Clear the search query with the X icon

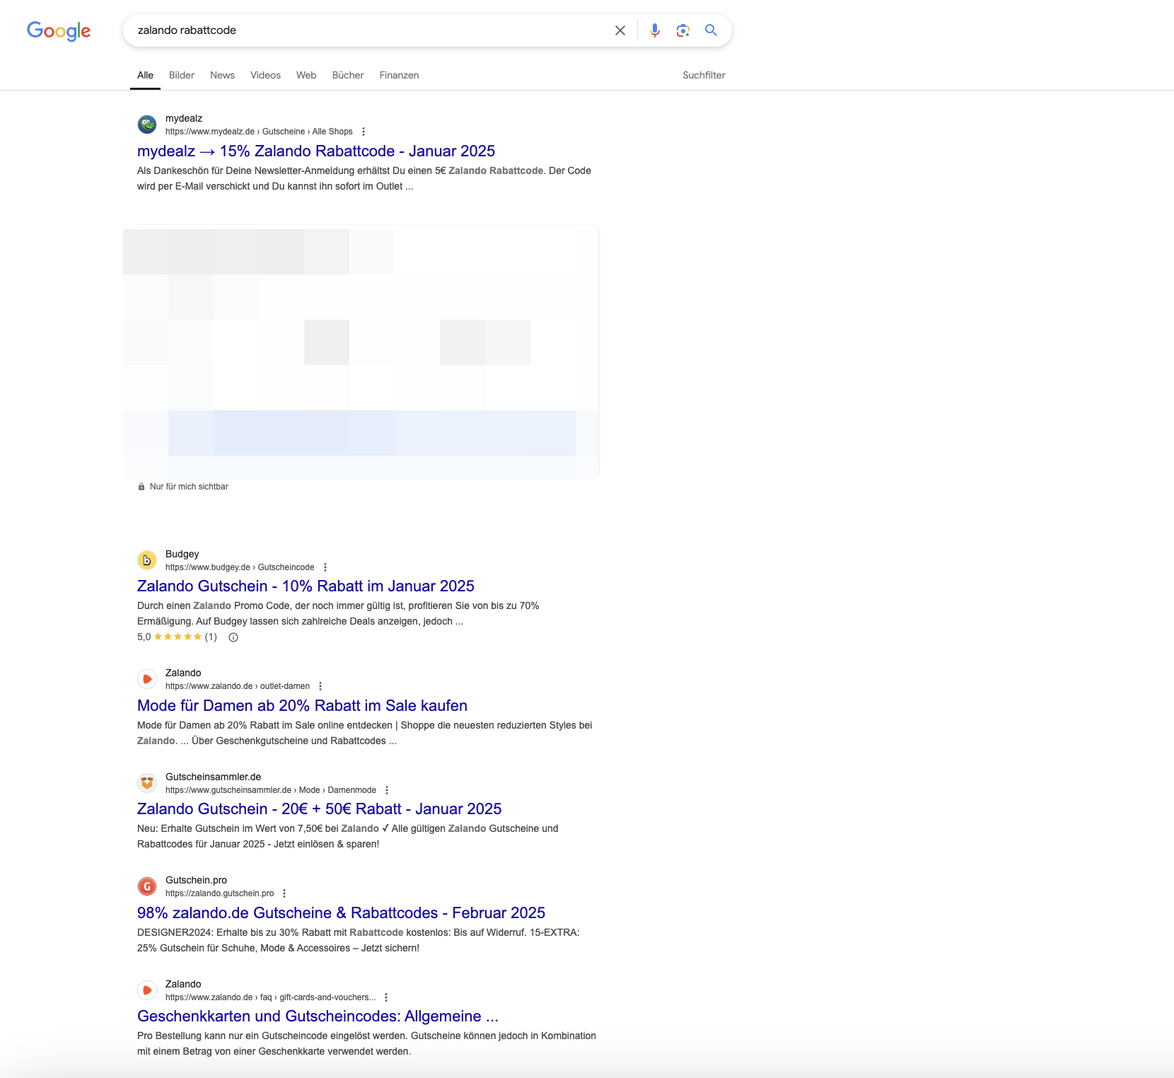coord(620,30)
